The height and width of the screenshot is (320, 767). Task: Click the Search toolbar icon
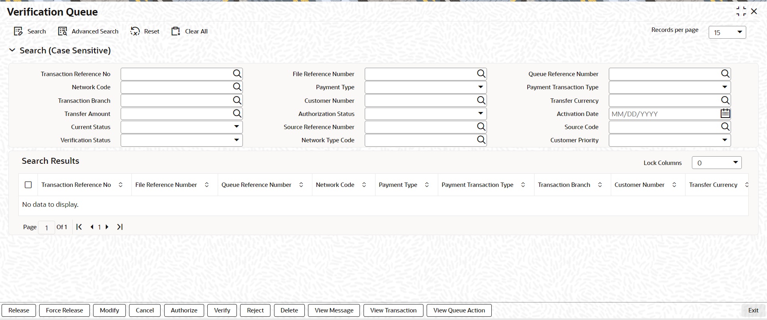18,31
